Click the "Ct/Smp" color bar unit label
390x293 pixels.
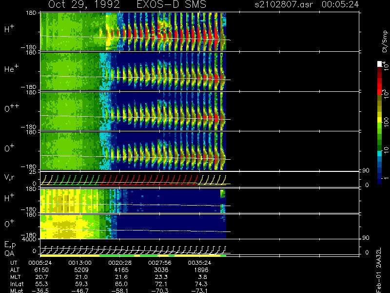[385, 42]
